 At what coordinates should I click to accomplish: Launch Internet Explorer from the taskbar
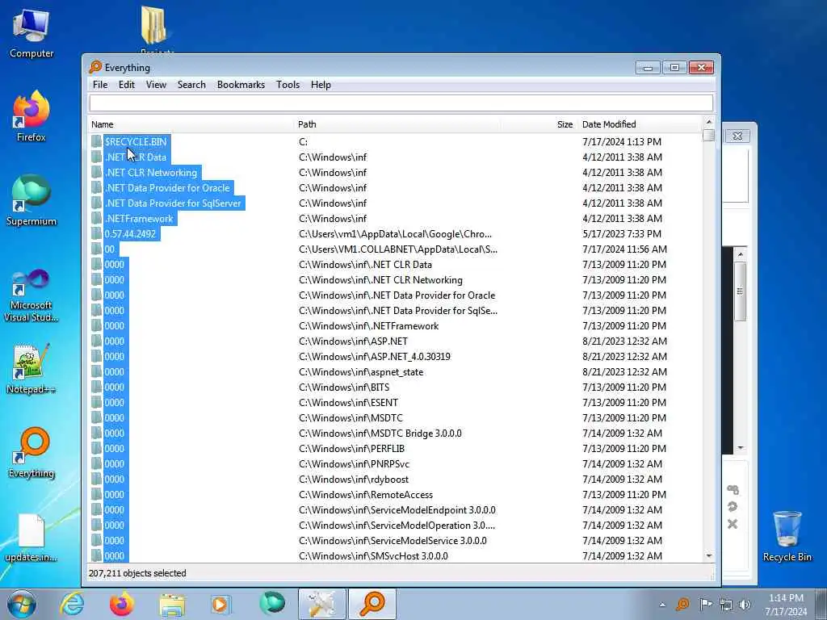click(72, 604)
